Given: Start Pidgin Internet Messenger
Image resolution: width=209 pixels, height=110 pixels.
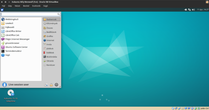Looking at the screenshot, I should [x=21, y=39].
